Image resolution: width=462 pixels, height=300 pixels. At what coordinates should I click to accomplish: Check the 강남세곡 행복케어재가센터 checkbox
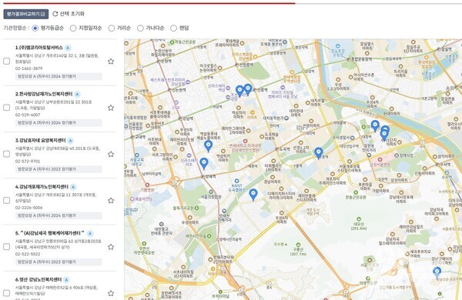tap(6, 247)
